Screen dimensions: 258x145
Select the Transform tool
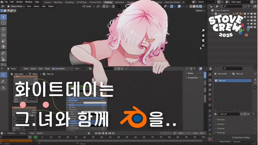point(3,47)
